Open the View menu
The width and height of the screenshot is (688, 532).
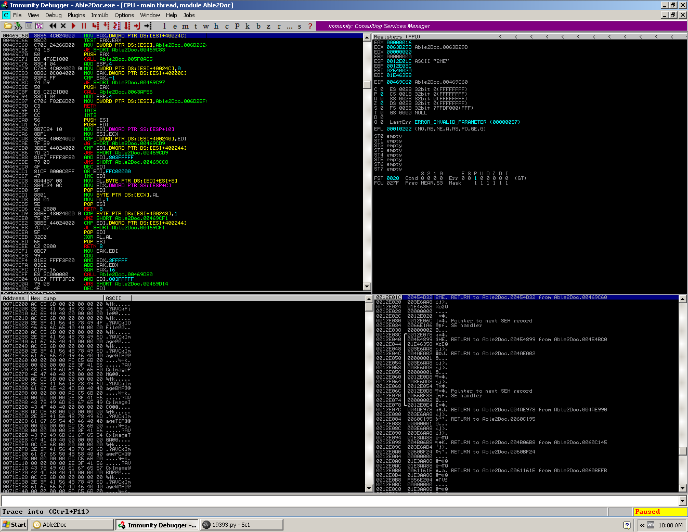point(33,15)
